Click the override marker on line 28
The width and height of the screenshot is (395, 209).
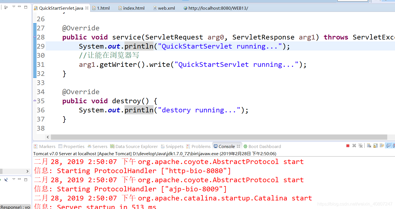click(35, 37)
